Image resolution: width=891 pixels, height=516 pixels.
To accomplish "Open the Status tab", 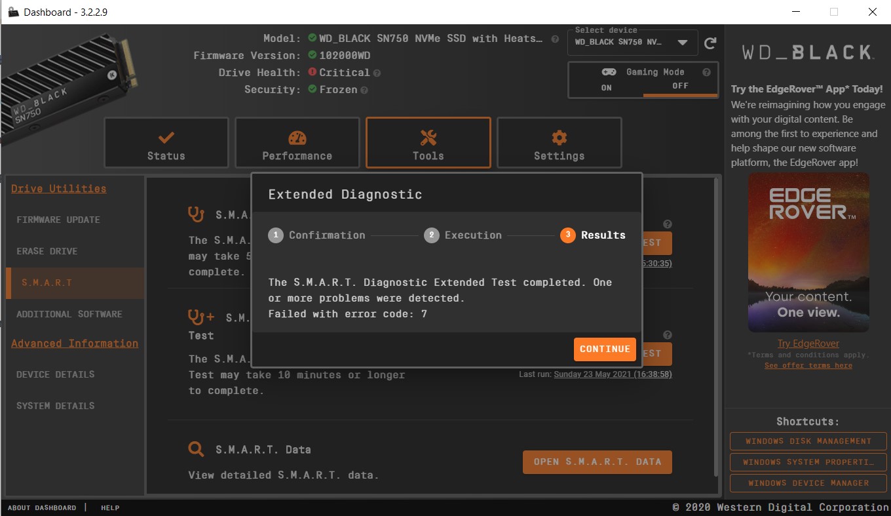I will [166, 143].
